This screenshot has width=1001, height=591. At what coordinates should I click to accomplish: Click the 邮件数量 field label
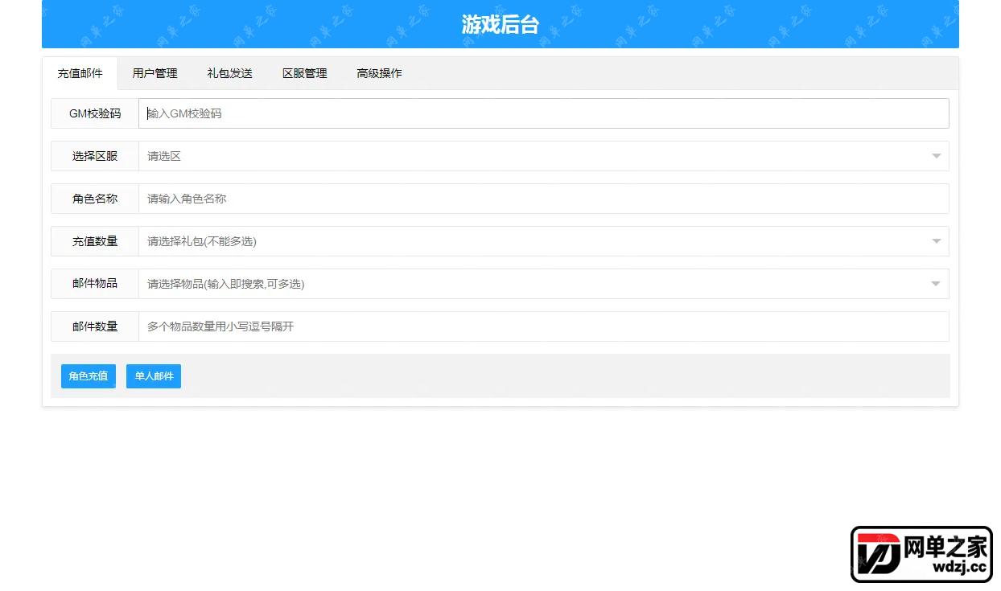(95, 326)
